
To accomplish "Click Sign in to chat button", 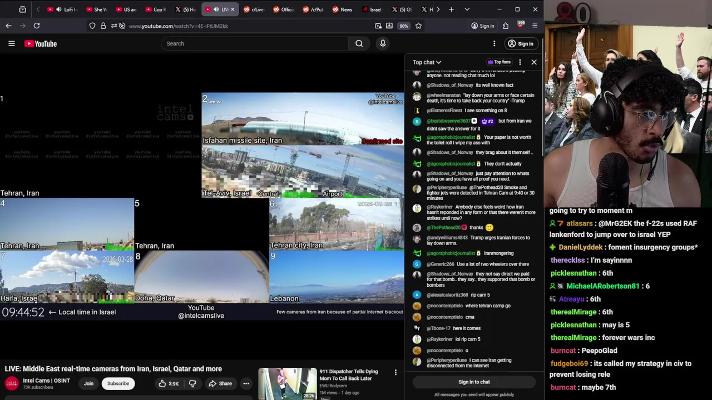I will [474, 382].
